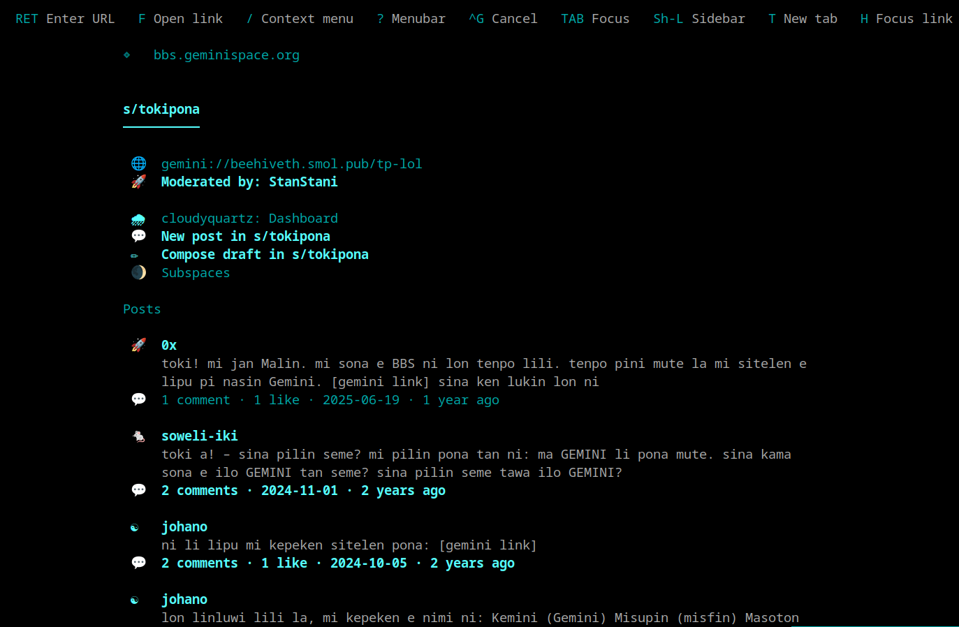Viewport: 959px width, 627px height.
Task: Open the bbs.geminispace.org address
Action: (226, 55)
